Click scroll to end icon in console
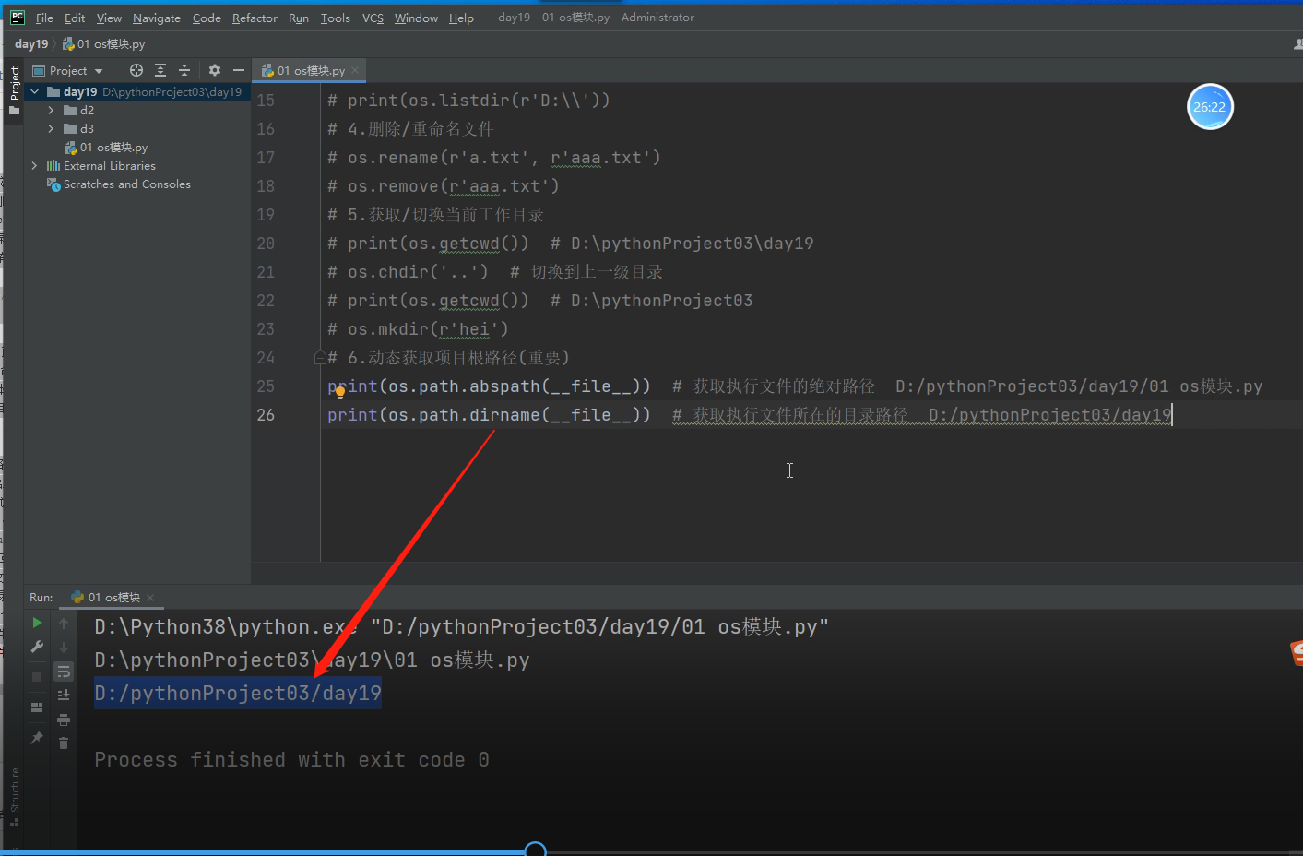Viewport: 1303px width, 856px height. (x=64, y=695)
